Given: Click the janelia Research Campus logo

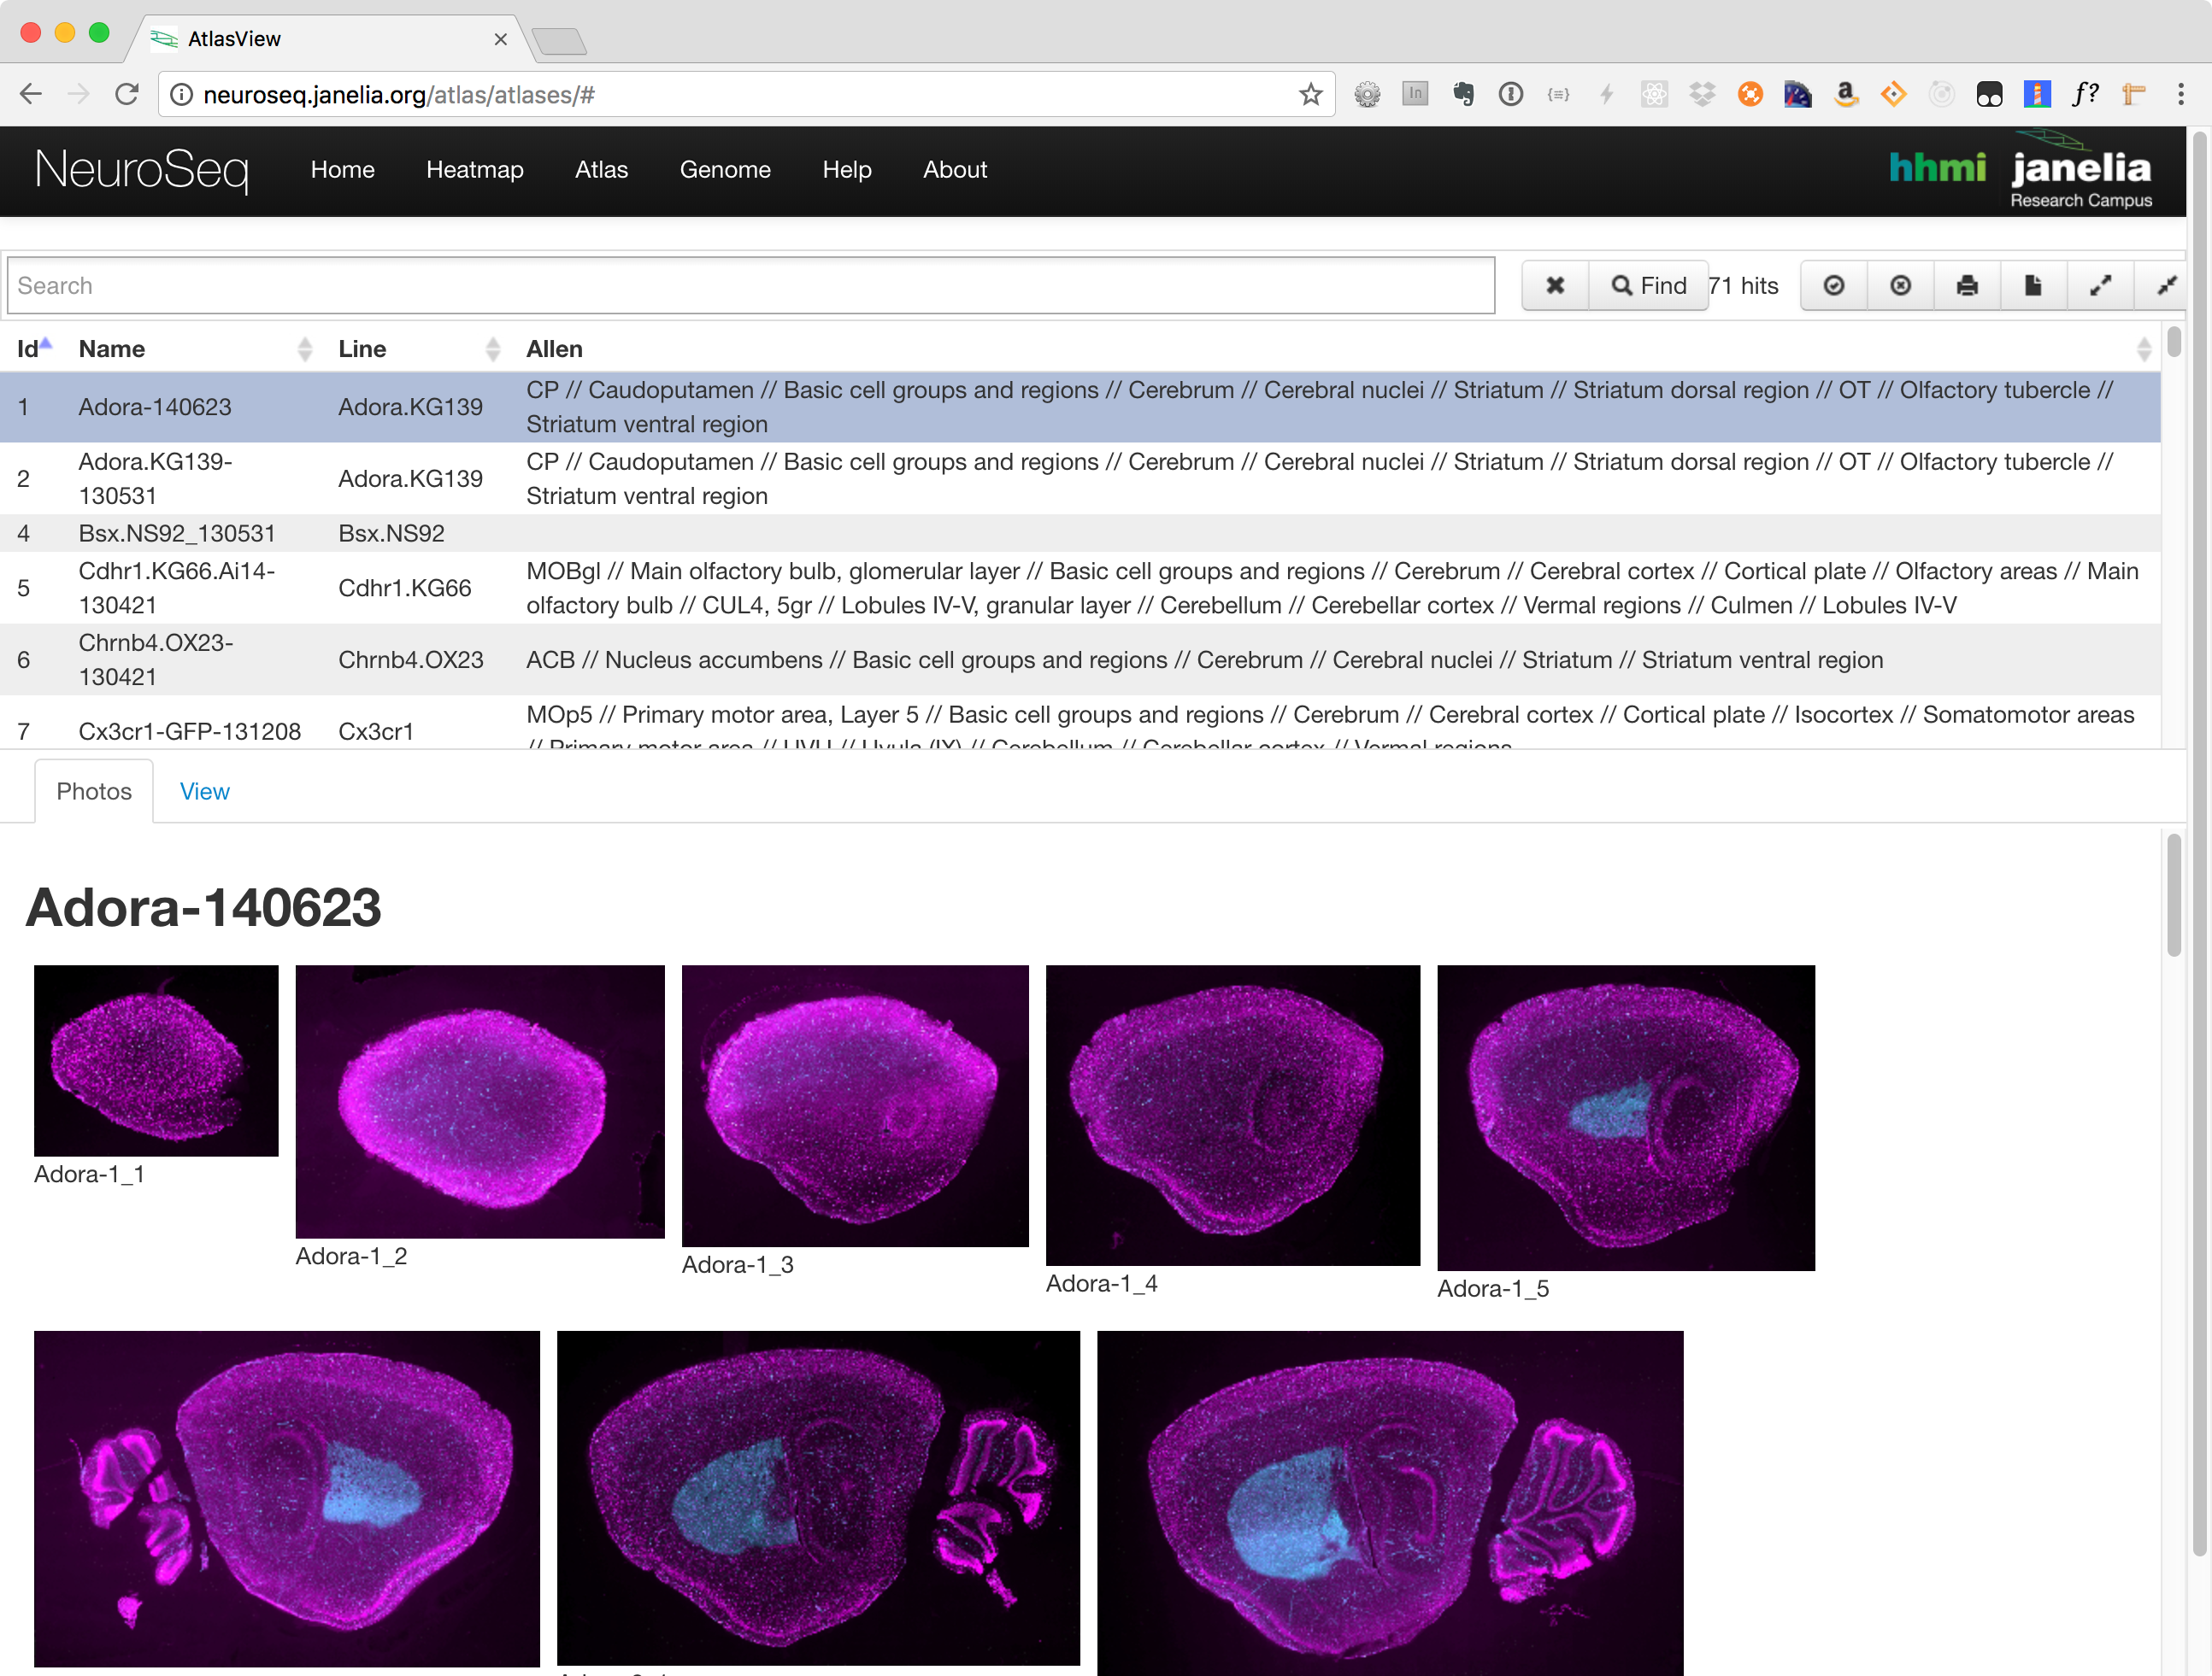Looking at the screenshot, I should click(2081, 172).
